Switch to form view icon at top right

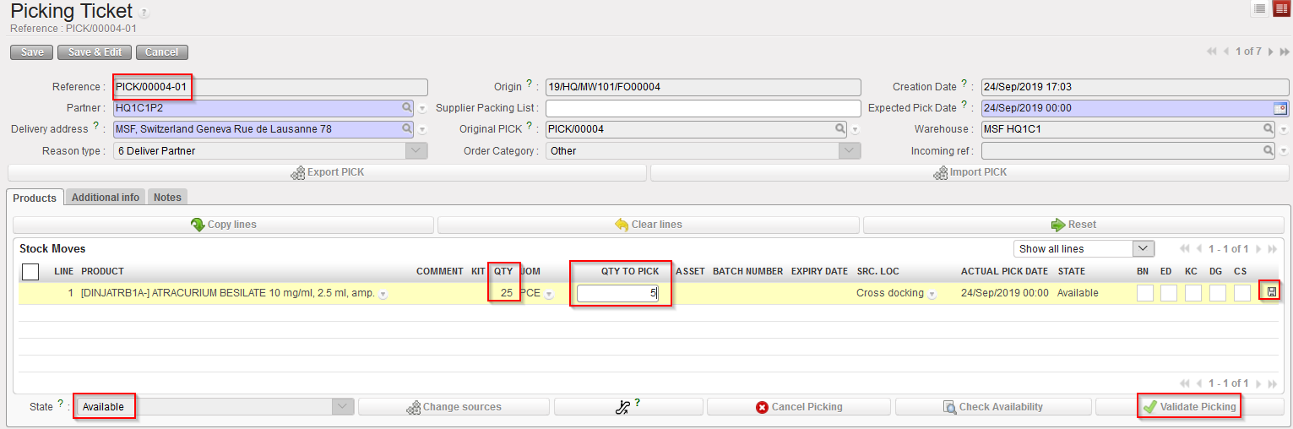pos(1281,8)
